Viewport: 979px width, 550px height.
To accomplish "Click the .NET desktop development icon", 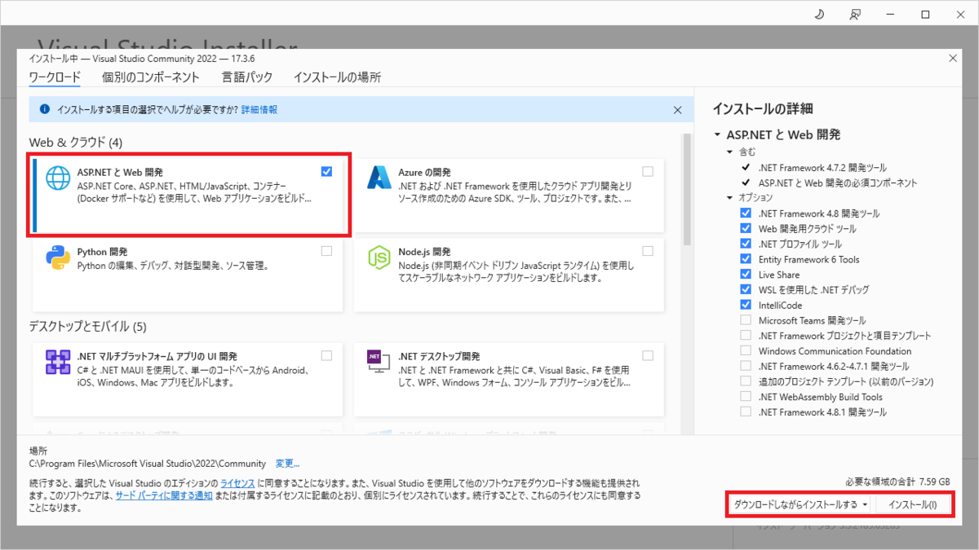I will click(x=379, y=361).
